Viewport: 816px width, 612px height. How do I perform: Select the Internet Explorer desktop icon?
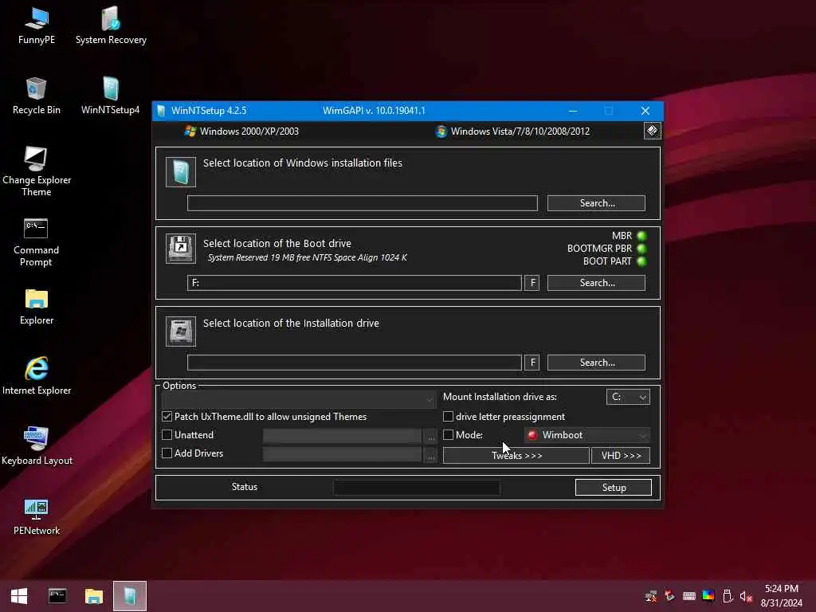coord(37,376)
